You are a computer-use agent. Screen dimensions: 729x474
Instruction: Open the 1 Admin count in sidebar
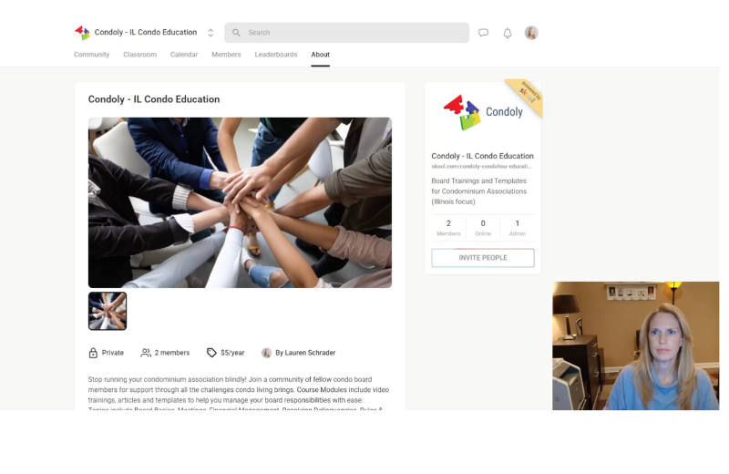tap(518, 228)
